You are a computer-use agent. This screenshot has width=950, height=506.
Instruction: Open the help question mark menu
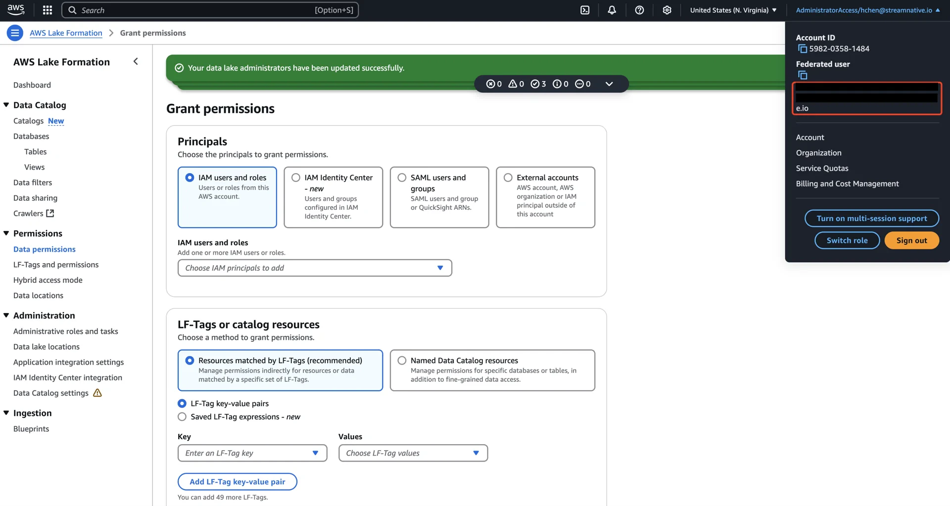[x=639, y=10]
